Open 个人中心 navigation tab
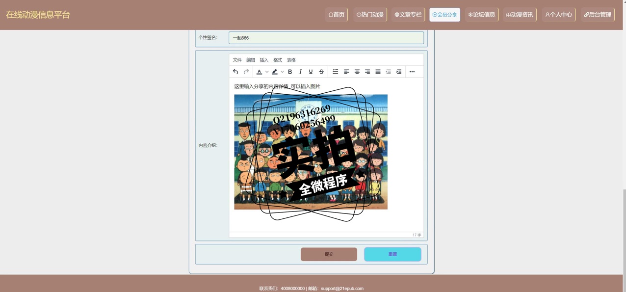Viewport: 626px width, 292px height. tap(559, 15)
